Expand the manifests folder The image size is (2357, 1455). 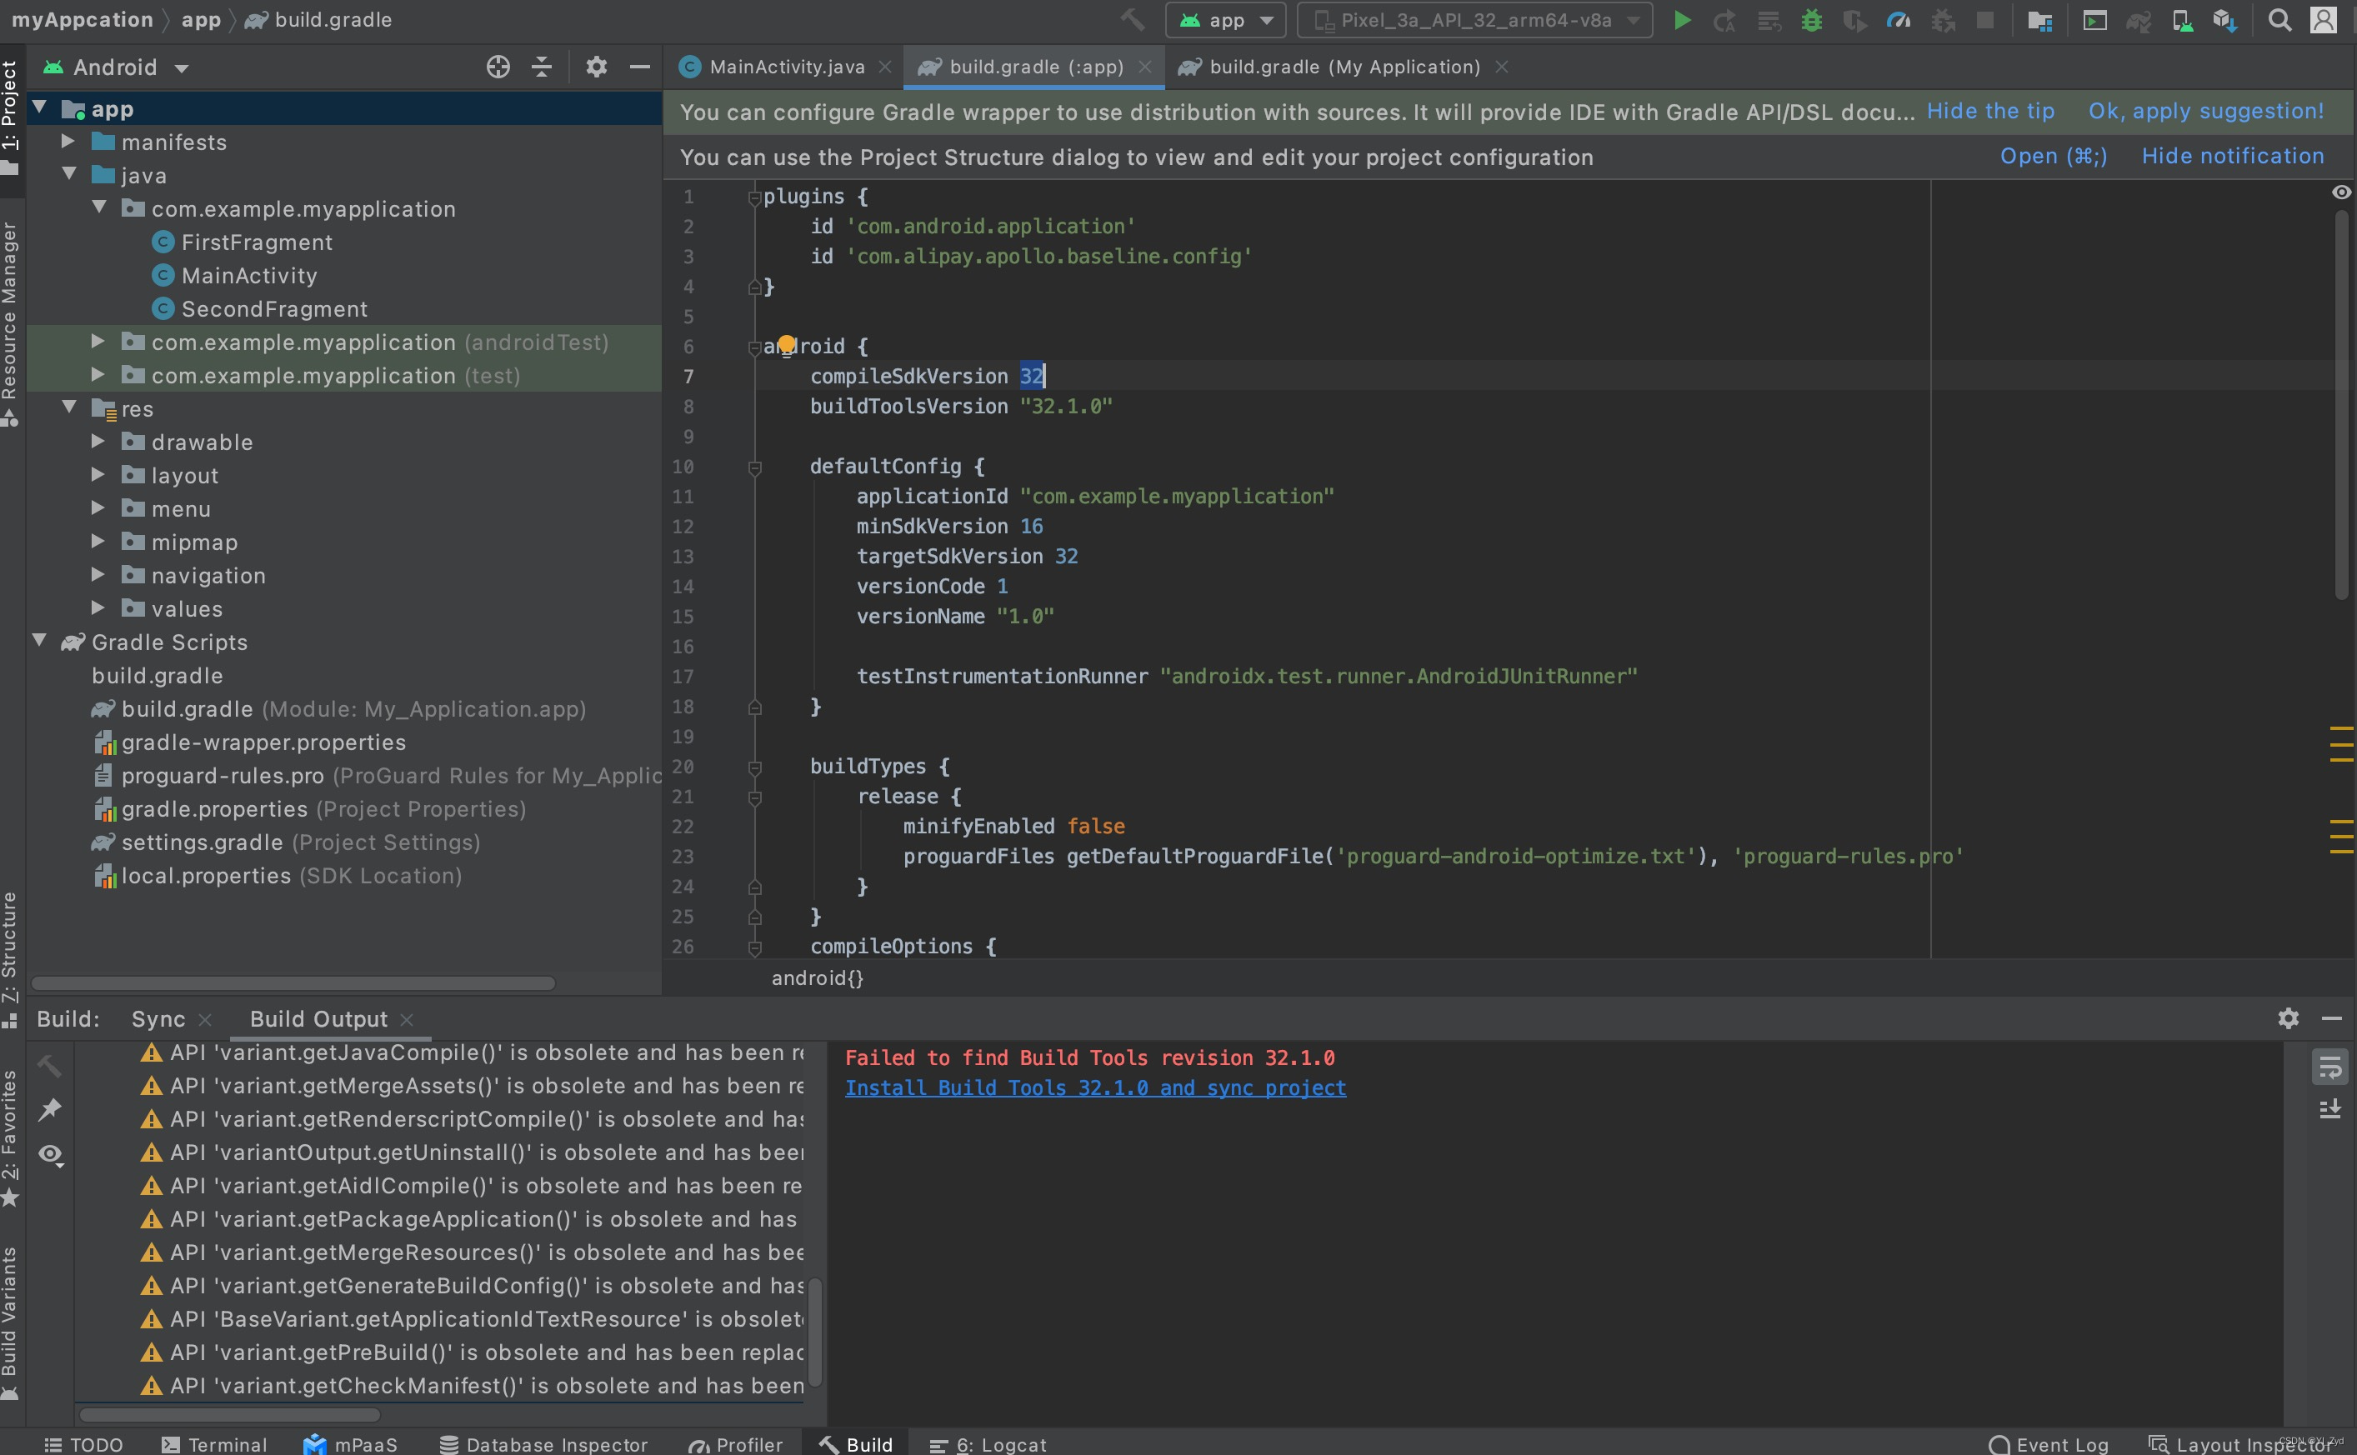click(68, 142)
